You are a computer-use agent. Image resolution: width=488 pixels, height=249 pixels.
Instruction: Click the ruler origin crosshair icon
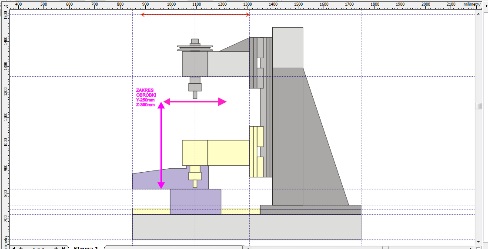pos(5,5)
